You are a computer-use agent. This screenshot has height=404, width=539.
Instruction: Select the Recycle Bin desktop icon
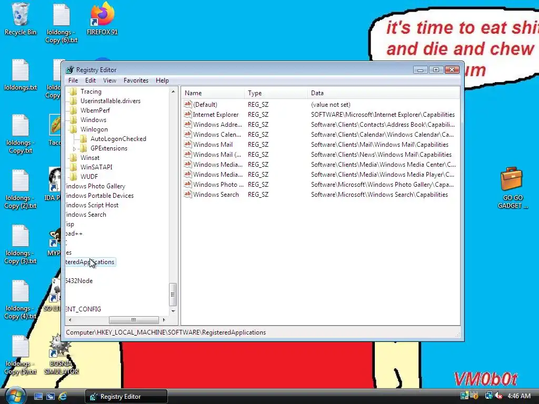coord(20,19)
